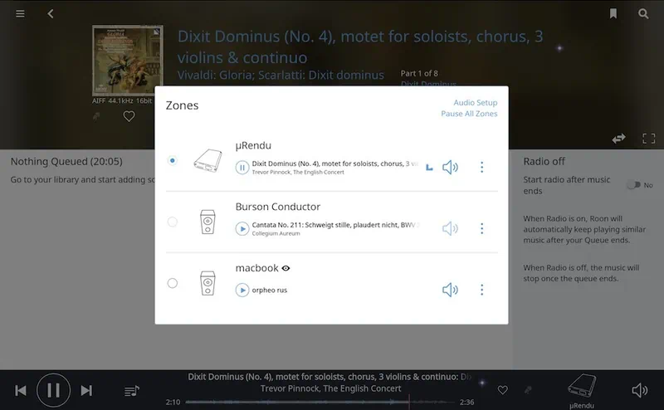
Task: Open volume speaker icon in footer
Action: tap(639, 390)
